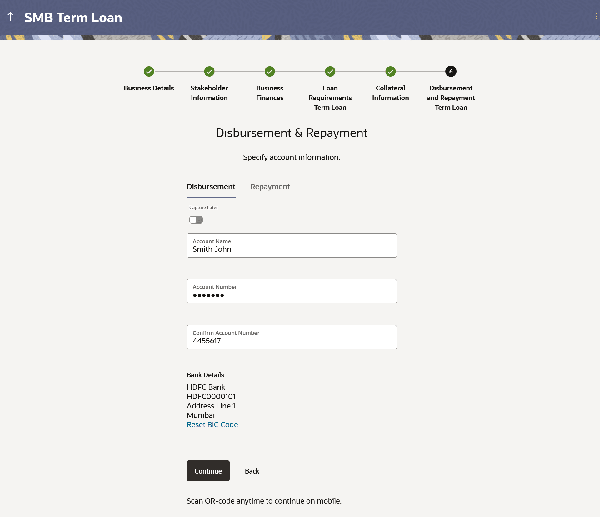Click the Business Details step label
Screen dimensions: 600x517
pyautogui.click(x=149, y=88)
